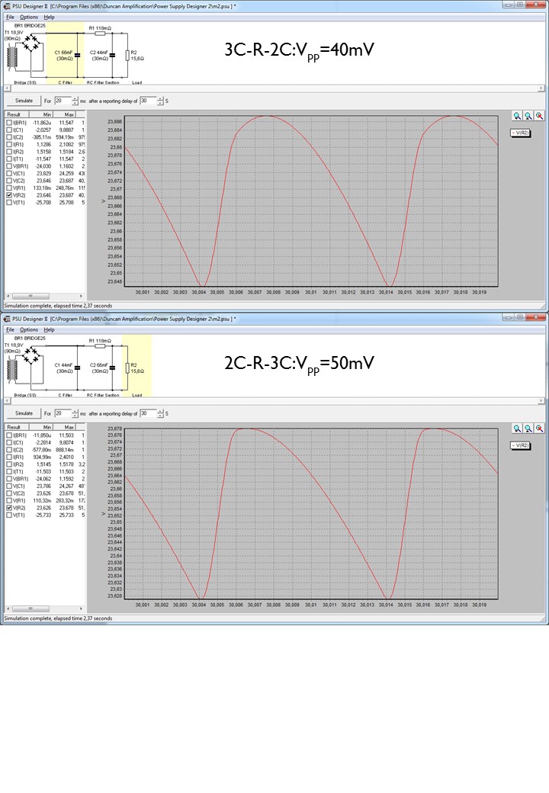Click the reporting delay field in 2C-R-3C window
The image size is (549, 793).
point(149,413)
